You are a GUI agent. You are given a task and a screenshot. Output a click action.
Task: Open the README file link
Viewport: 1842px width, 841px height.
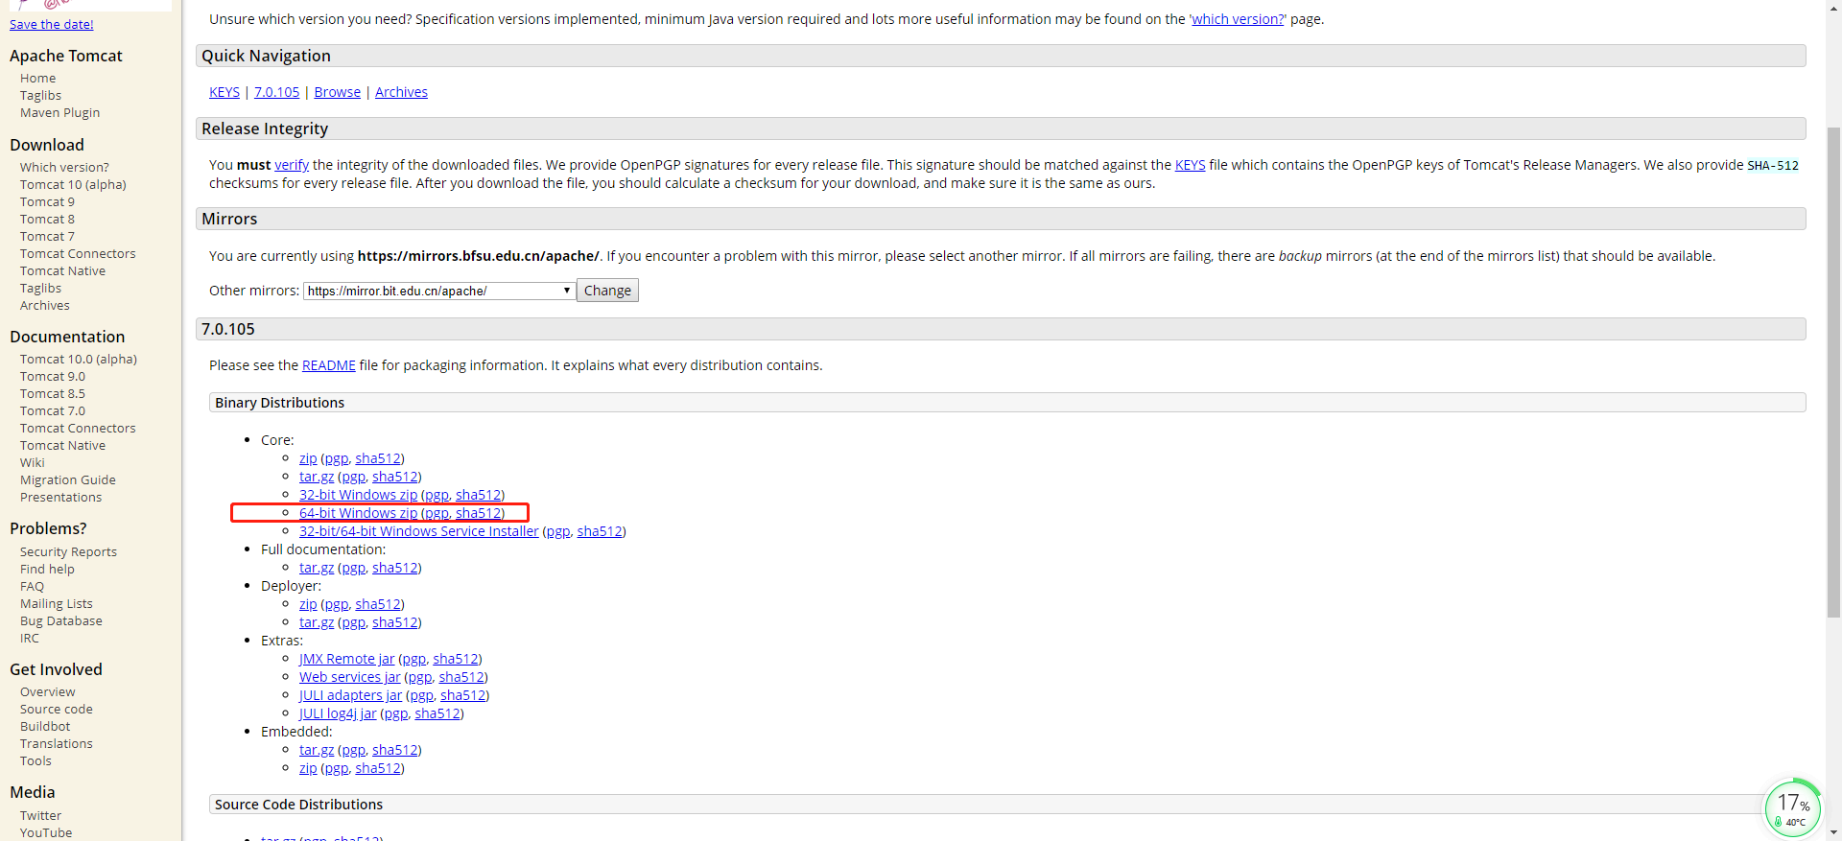tap(329, 365)
